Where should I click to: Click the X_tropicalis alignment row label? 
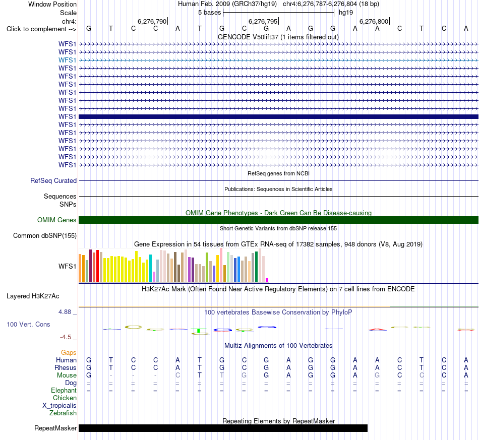pyautogui.click(x=59, y=406)
